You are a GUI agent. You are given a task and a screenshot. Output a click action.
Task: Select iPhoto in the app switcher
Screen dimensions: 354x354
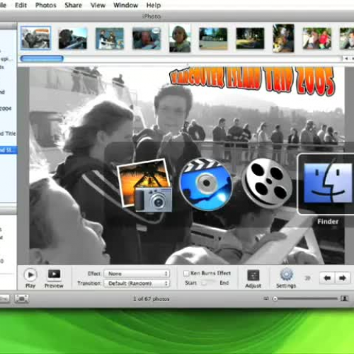point(145,185)
